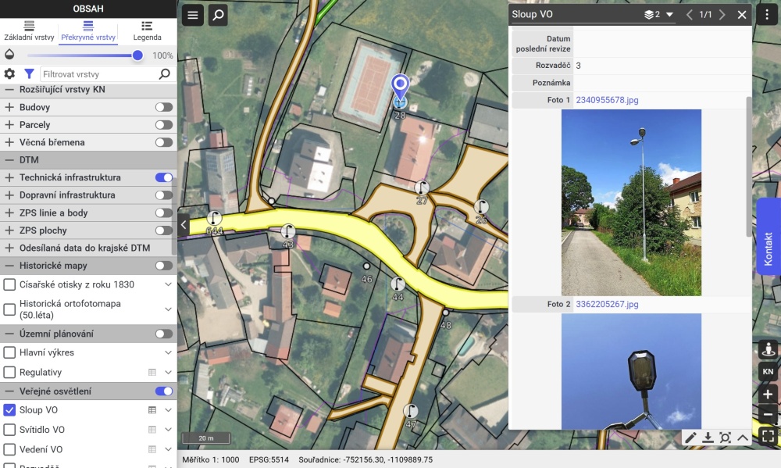781x468 pixels.
Task: Open the 2340955678.jpg photo link
Action: tap(607, 100)
